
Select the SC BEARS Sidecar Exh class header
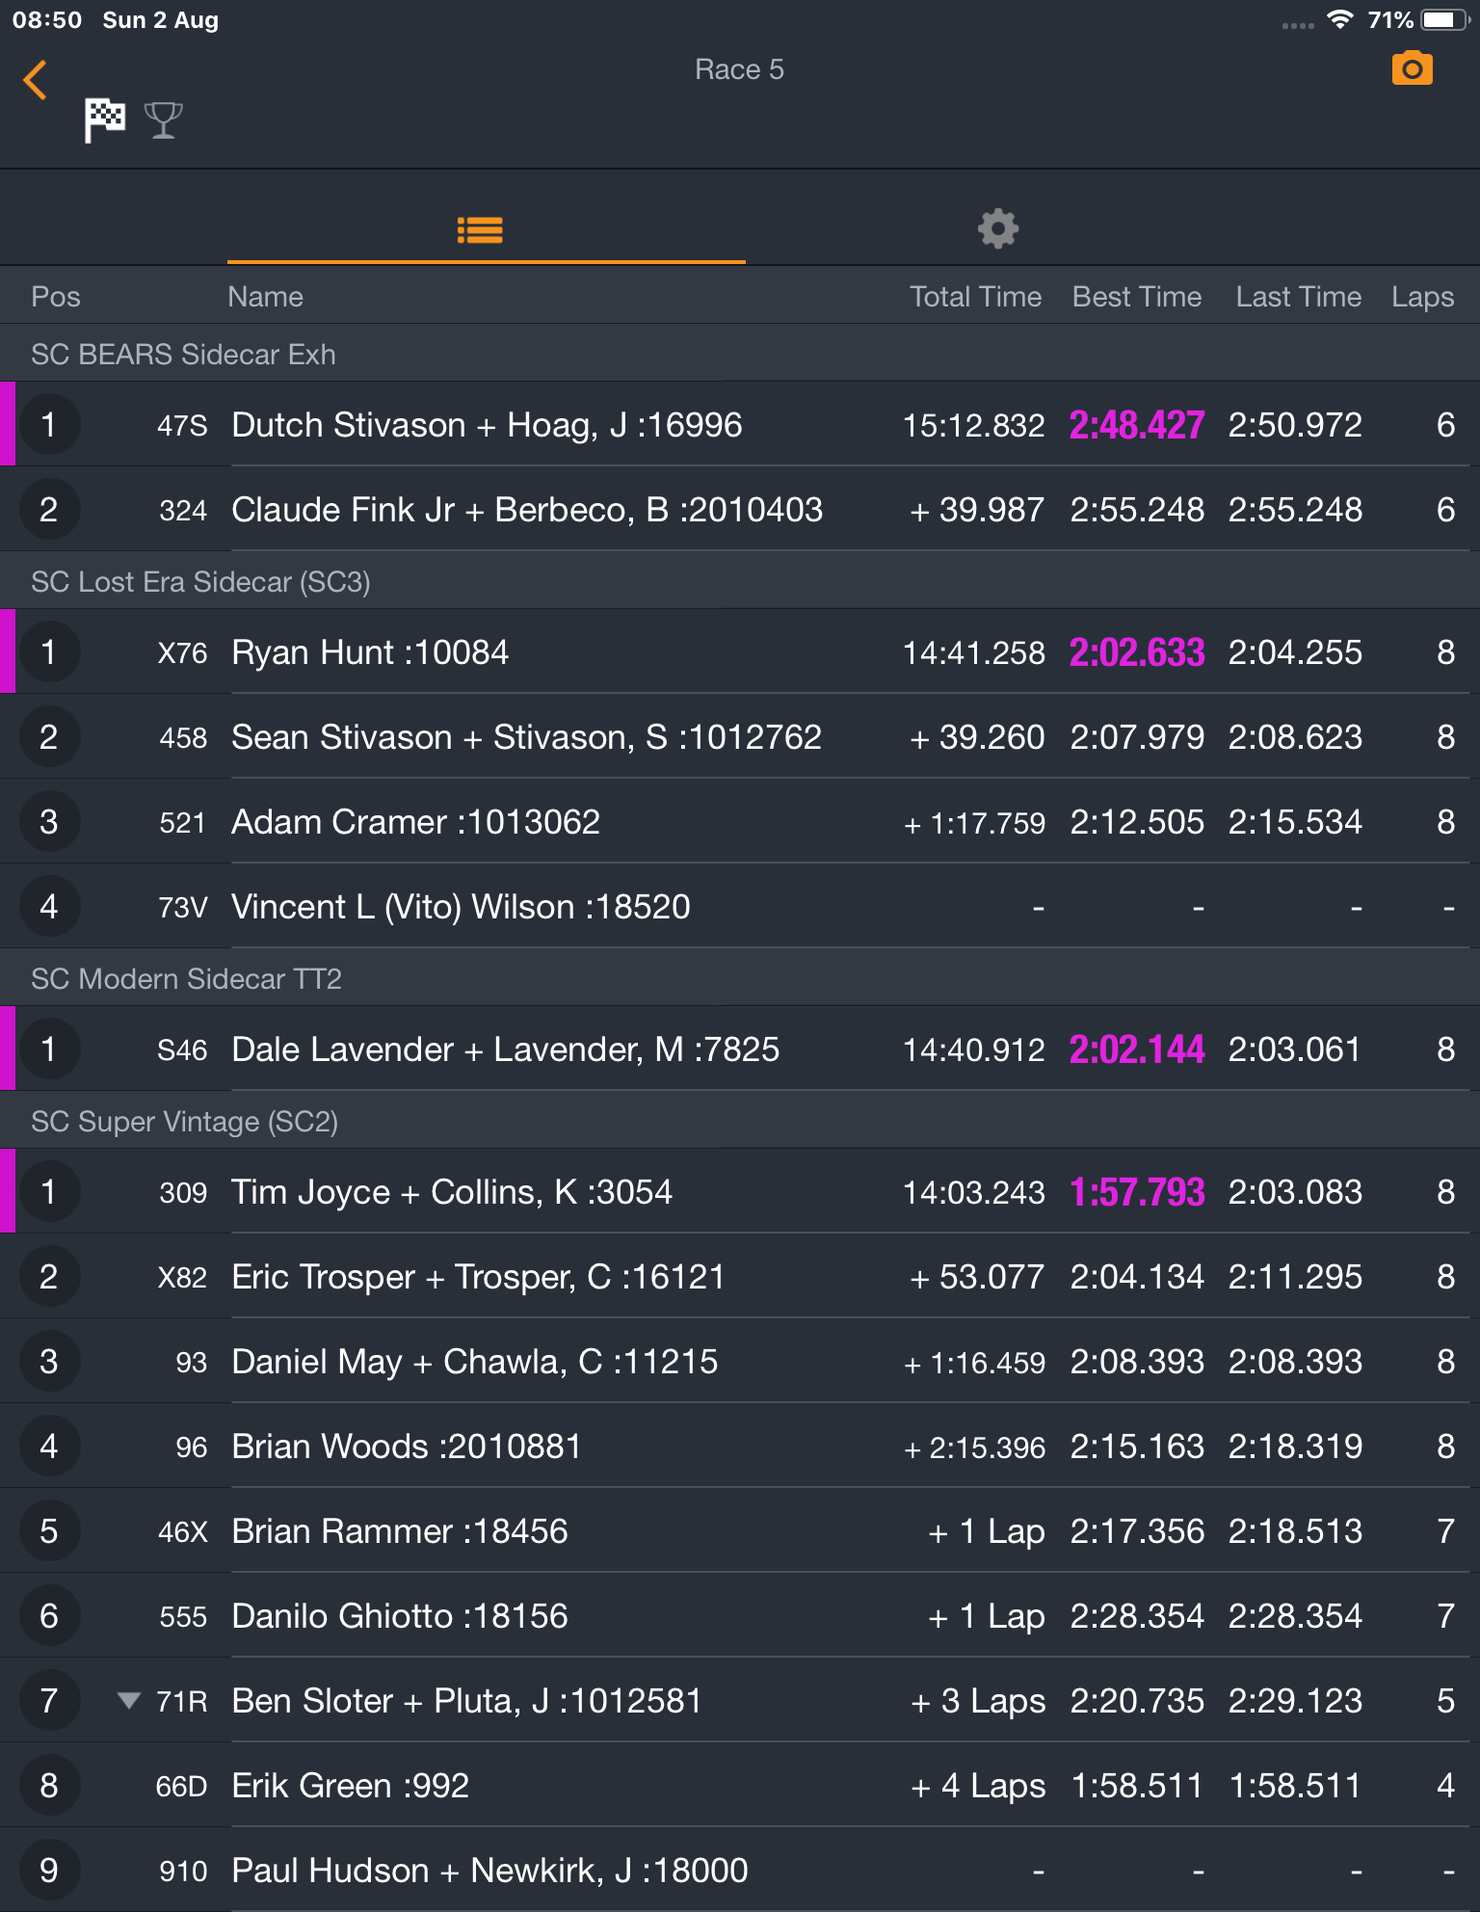point(740,354)
